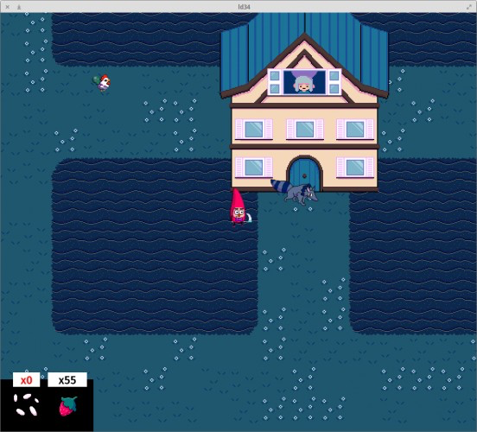This screenshot has height=432, width=477.
Task: Click the window close button in title bar
Action: click(7, 7)
